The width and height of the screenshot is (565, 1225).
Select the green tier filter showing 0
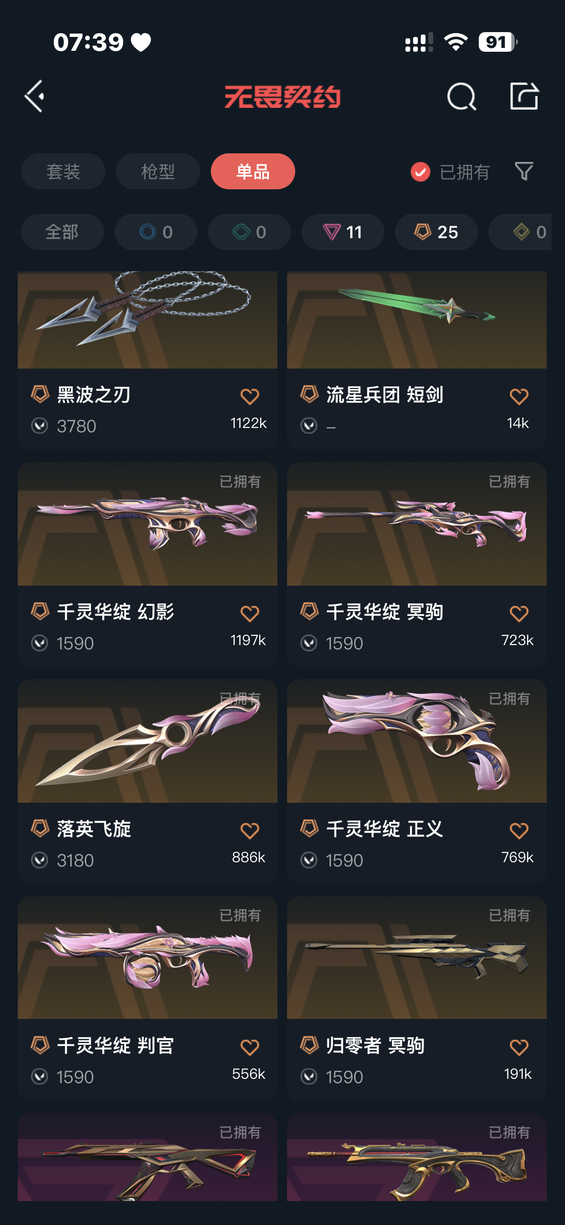249,232
